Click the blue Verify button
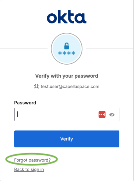134x181 pixels. (67, 139)
